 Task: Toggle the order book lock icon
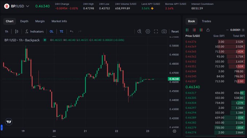(x=208, y=30)
